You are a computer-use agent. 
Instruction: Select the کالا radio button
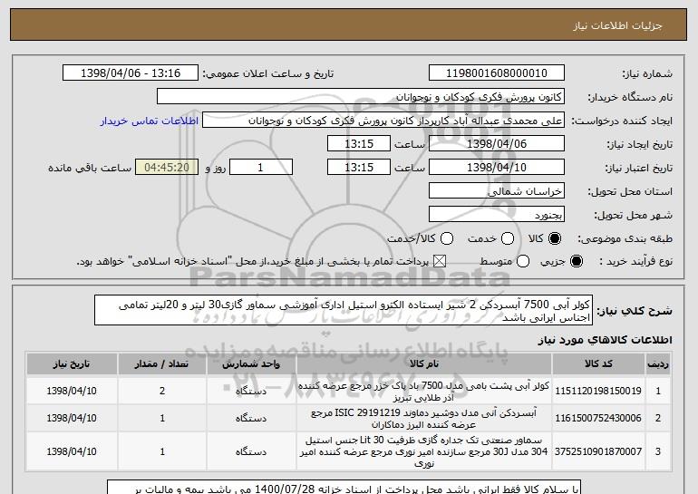point(555,238)
